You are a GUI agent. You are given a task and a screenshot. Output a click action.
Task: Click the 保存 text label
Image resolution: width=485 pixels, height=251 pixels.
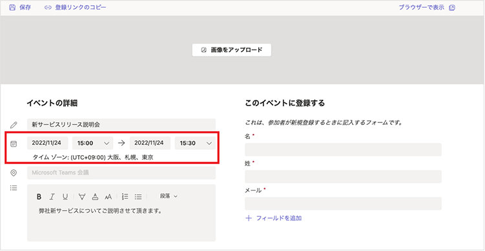25,7
